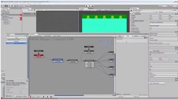178x100 pixels.
Task: Select Frog Icon 2 in Hierarchy
Action: (6, 22)
